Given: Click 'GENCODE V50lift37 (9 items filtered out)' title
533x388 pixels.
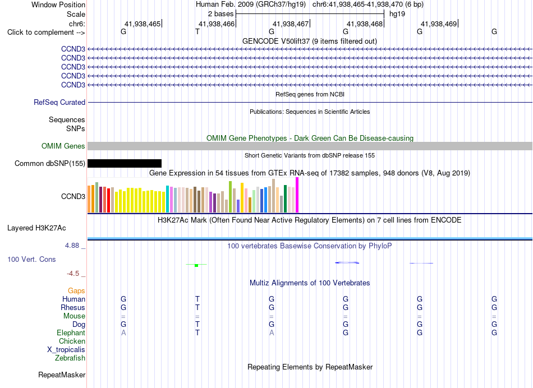Looking at the screenshot, I should pos(309,41).
